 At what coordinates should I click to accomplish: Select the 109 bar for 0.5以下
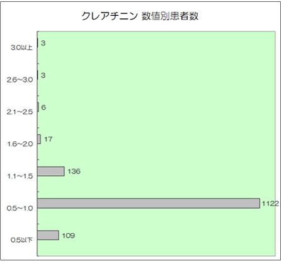48,235
